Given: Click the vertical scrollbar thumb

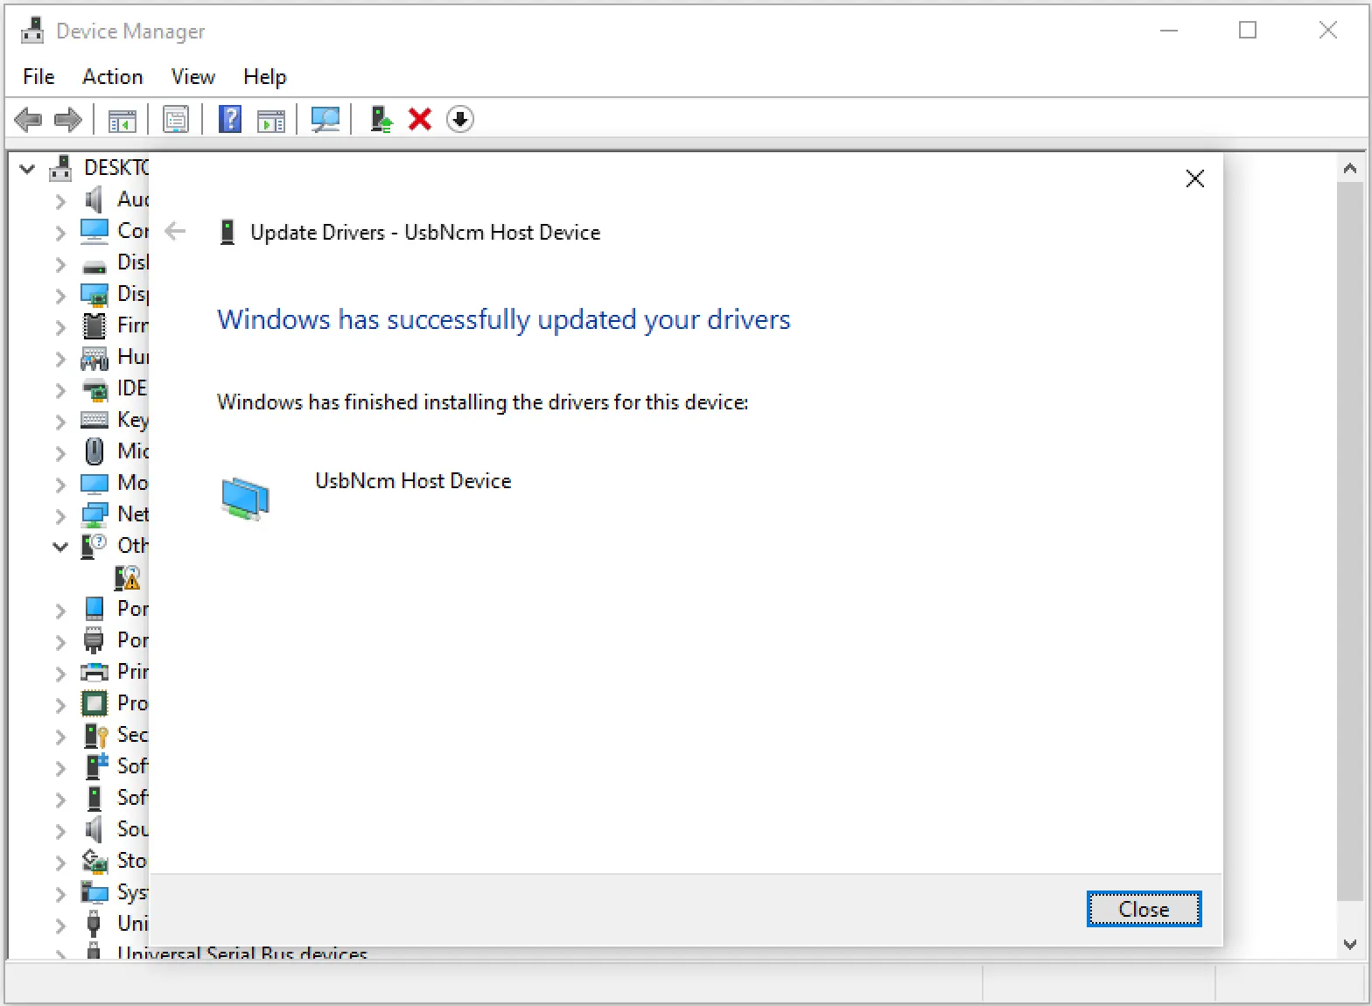Looking at the screenshot, I should pyautogui.click(x=1350, y=541).
